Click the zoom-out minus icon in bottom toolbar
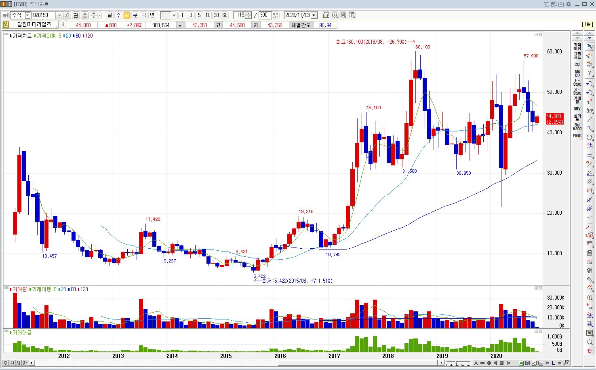This screenshot has width=596, height=370. pyautogui.click(x=482, y=363)
